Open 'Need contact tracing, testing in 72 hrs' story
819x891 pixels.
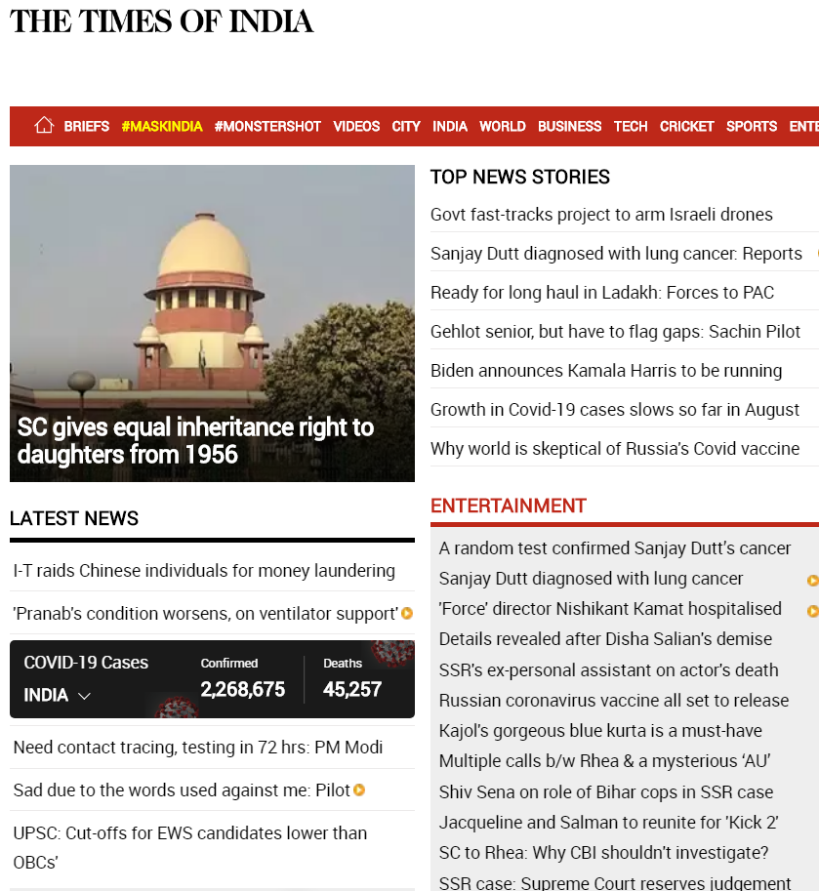(198, 748)
